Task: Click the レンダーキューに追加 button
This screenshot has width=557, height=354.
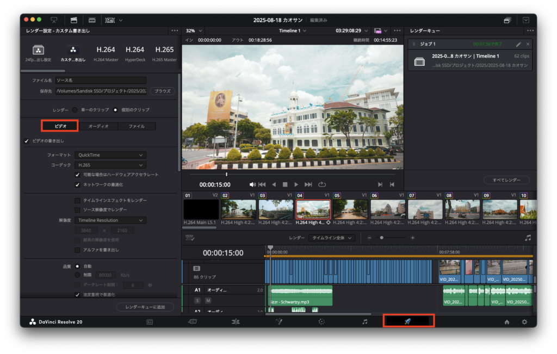Action: [x=145, y=307]
